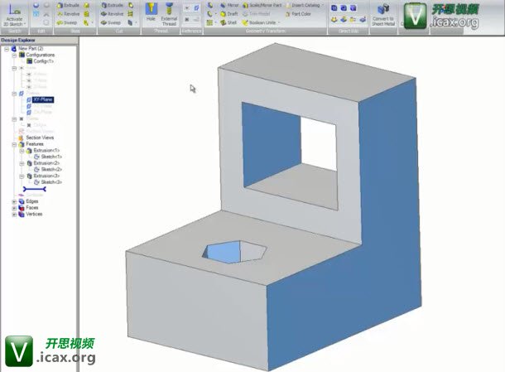Click the first Direct Edit icon in top row

pyautogui.click(x=334, y=7)
